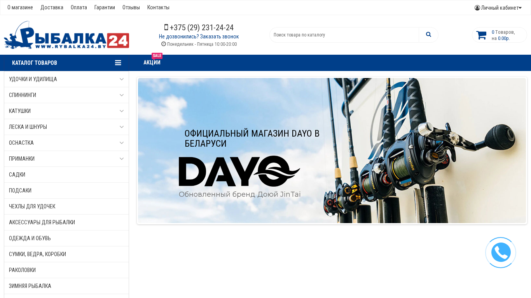Image resolution: width=531 pixels, height=298 pixels.
Task: Click the Официальный магазин DAYO в Беларуси heading
Action: [x=252, y=139]
